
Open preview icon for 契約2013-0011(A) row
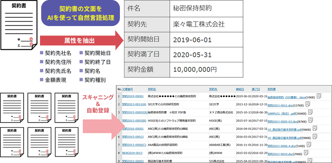click(x=308, y=104)
